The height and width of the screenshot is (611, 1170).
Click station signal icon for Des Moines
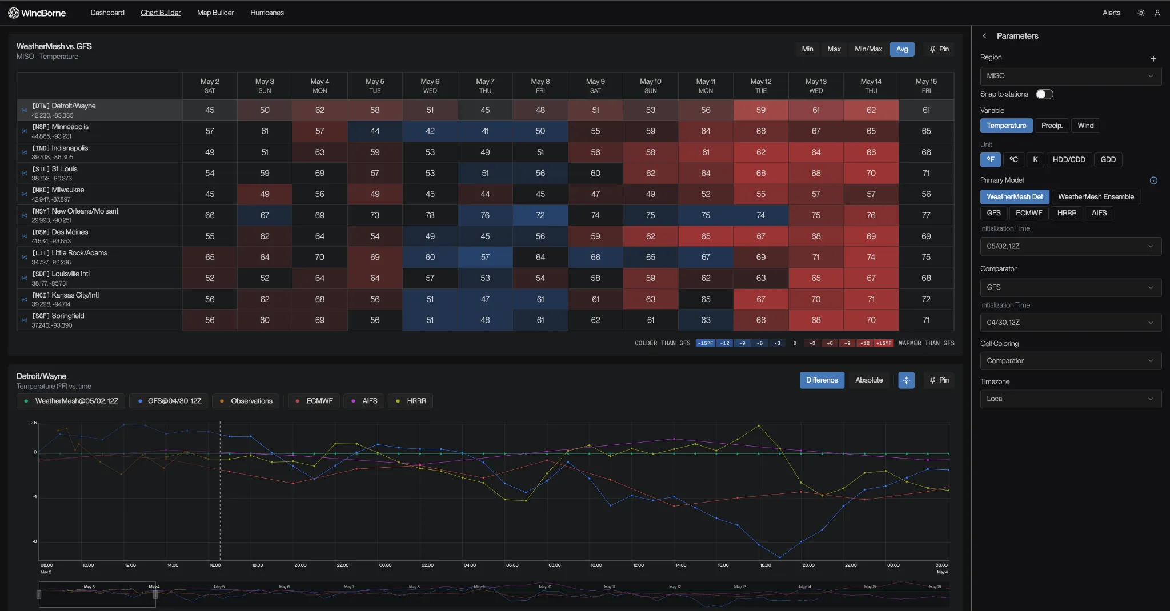click(24, 236)
